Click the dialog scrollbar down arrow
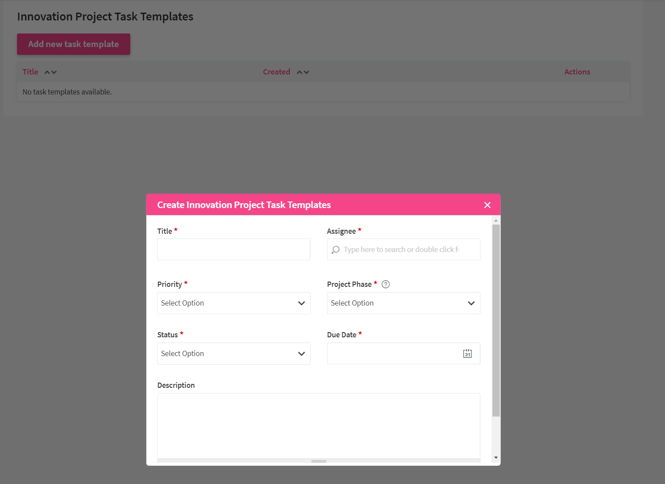Image resolution: width=665 pixels, height=484 pixels. 496,457
